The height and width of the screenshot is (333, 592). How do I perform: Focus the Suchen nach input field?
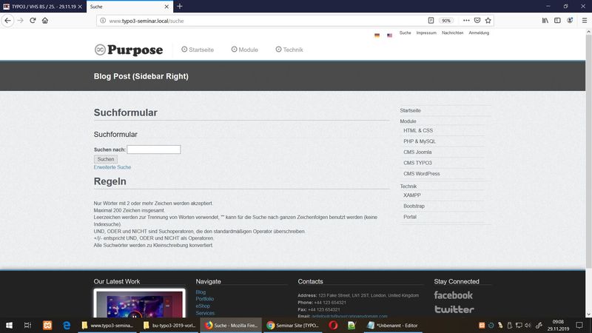tap(154, 149)
